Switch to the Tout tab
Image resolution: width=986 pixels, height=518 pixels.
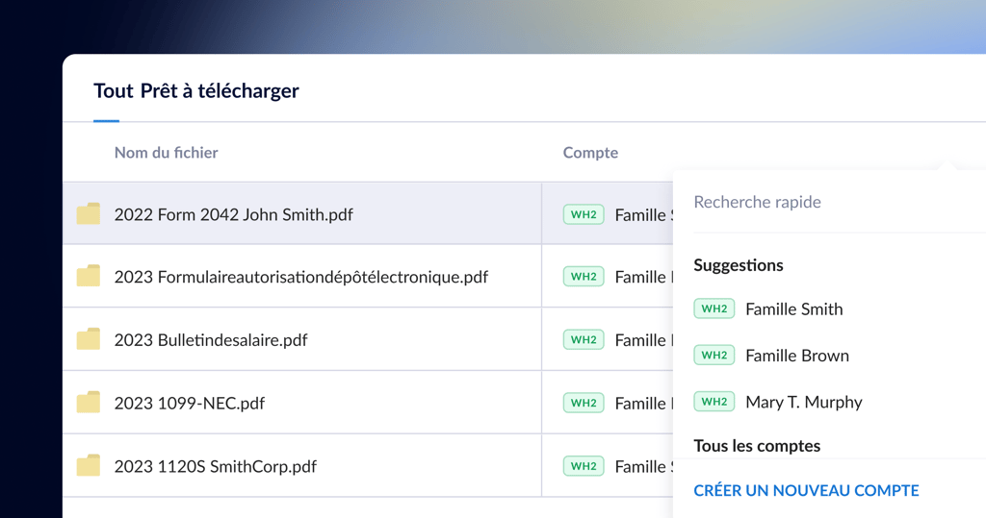[x=113, y=91]
